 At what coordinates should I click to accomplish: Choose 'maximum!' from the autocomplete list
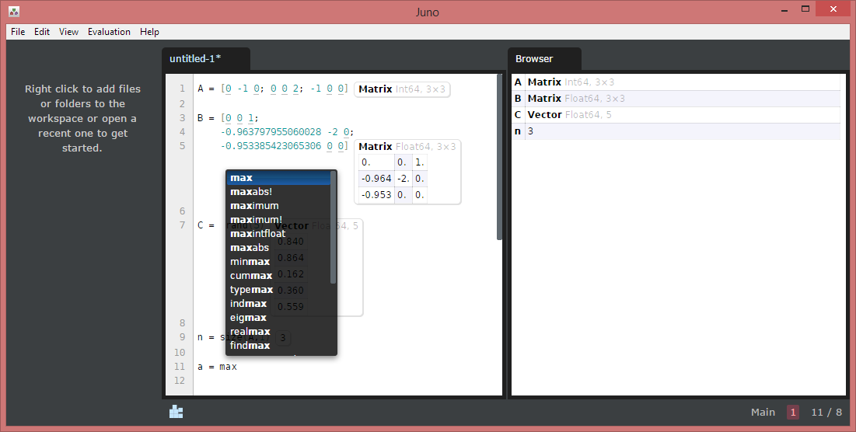point(278,220)
